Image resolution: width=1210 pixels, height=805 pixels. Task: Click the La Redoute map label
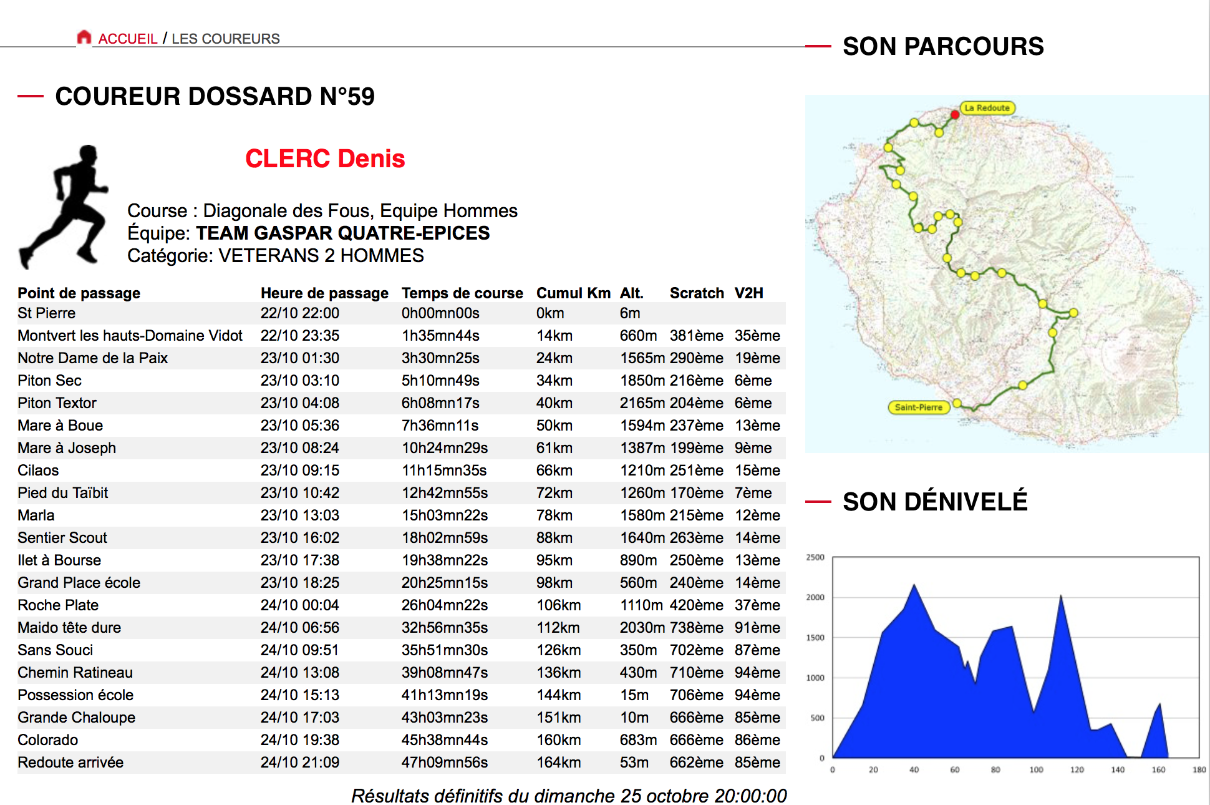click(x=987, y=108)
